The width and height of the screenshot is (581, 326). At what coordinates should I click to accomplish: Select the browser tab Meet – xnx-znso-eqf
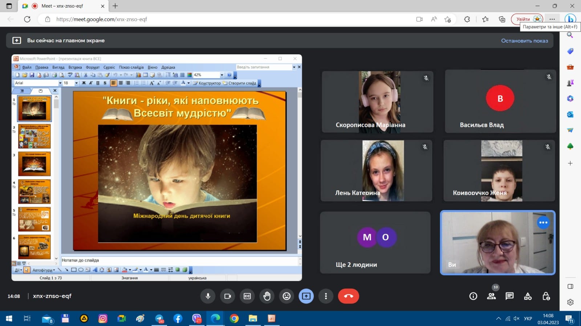pos(62,6)
